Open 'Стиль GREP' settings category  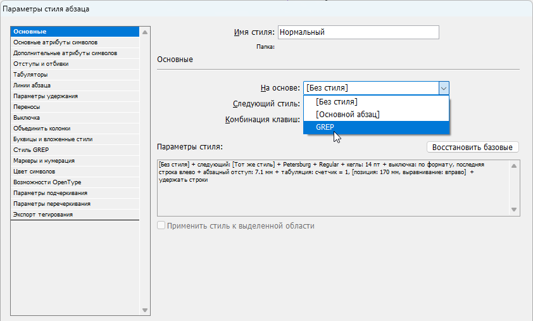32,150
